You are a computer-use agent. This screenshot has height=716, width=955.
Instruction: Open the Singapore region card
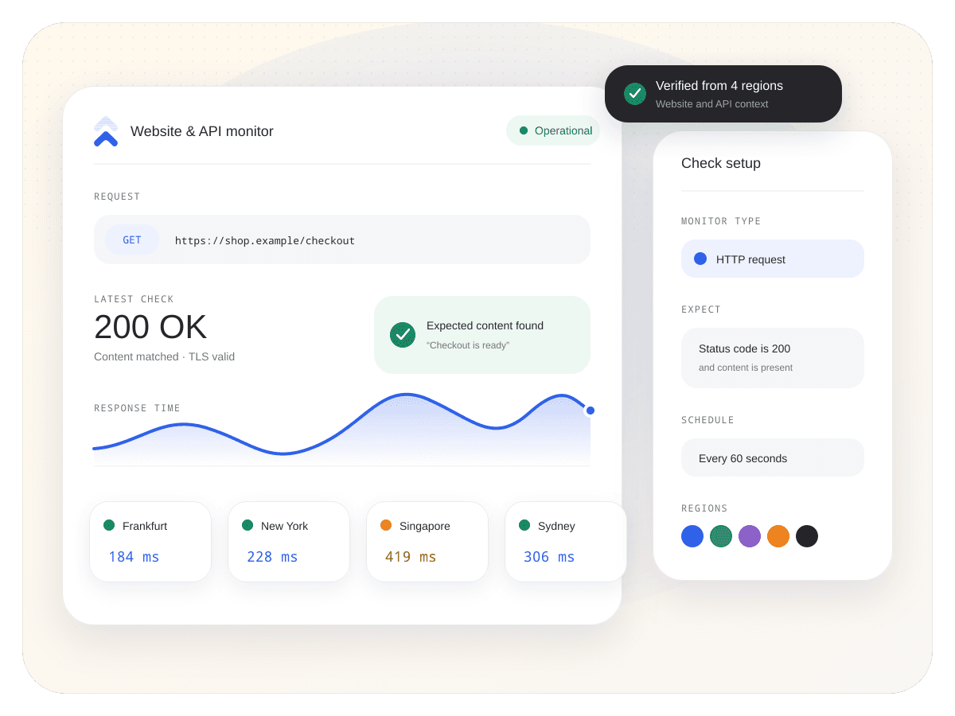(x=427, y=542)
